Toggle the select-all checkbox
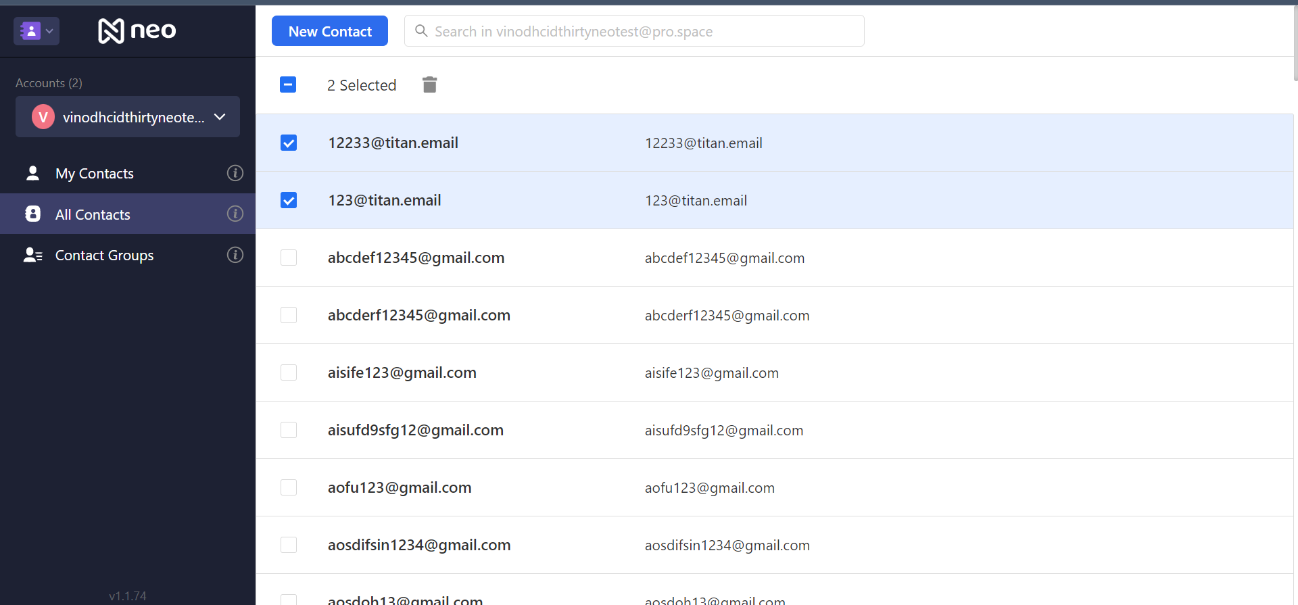The width and height of the screenshot is (1298, 605). [x=288, y=84]
